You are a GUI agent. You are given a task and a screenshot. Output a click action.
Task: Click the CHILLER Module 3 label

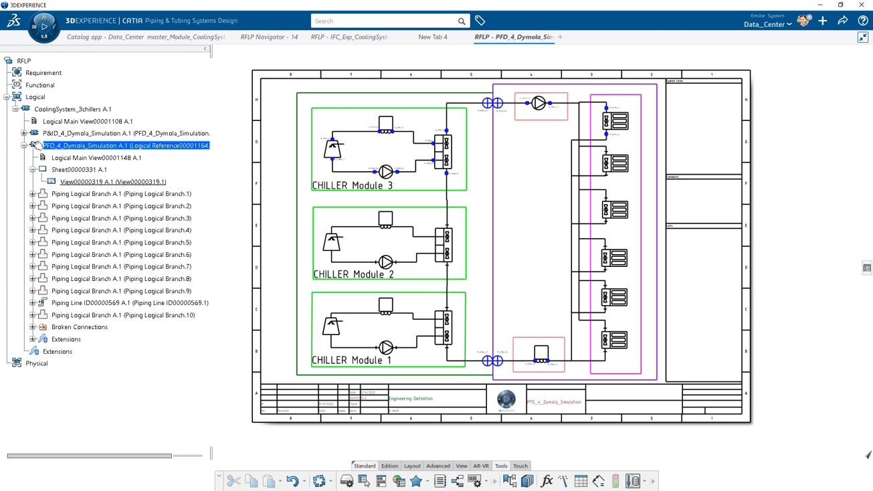352,185
